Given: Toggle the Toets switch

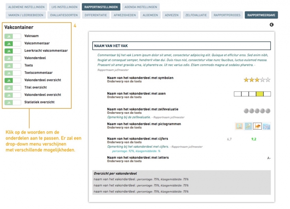Looking at the screenshot, I should pos(13,66).
